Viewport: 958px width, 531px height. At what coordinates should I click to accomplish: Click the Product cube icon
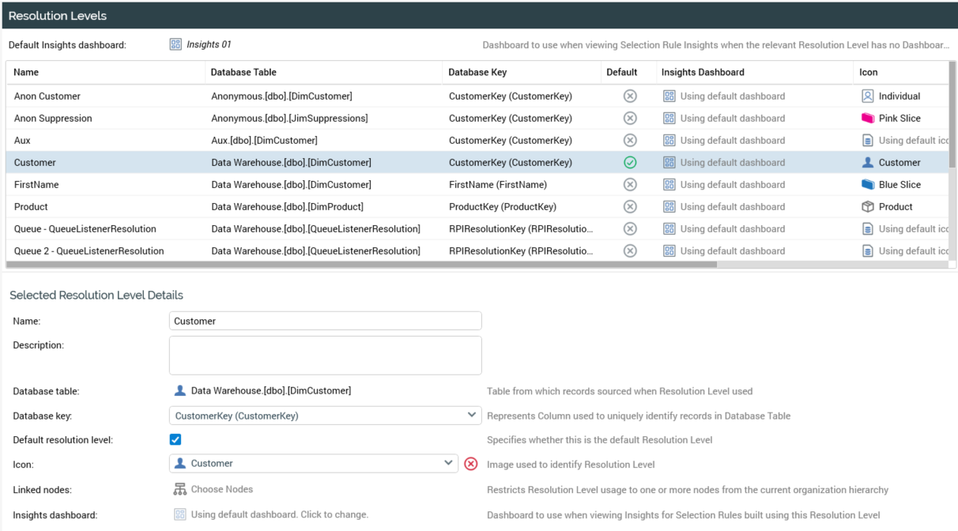[866, 206]
